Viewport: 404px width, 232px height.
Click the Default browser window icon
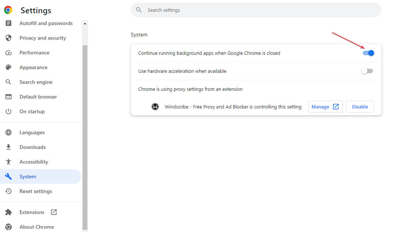[8, 97]
